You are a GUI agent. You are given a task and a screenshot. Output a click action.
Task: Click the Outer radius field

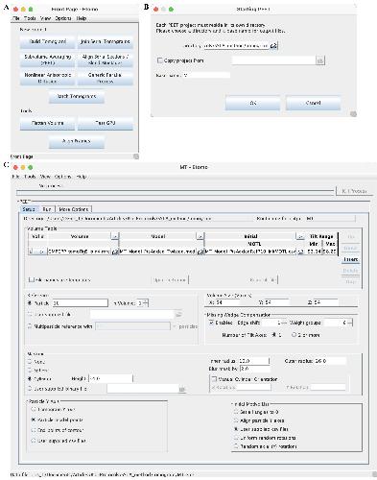[330, 361]
